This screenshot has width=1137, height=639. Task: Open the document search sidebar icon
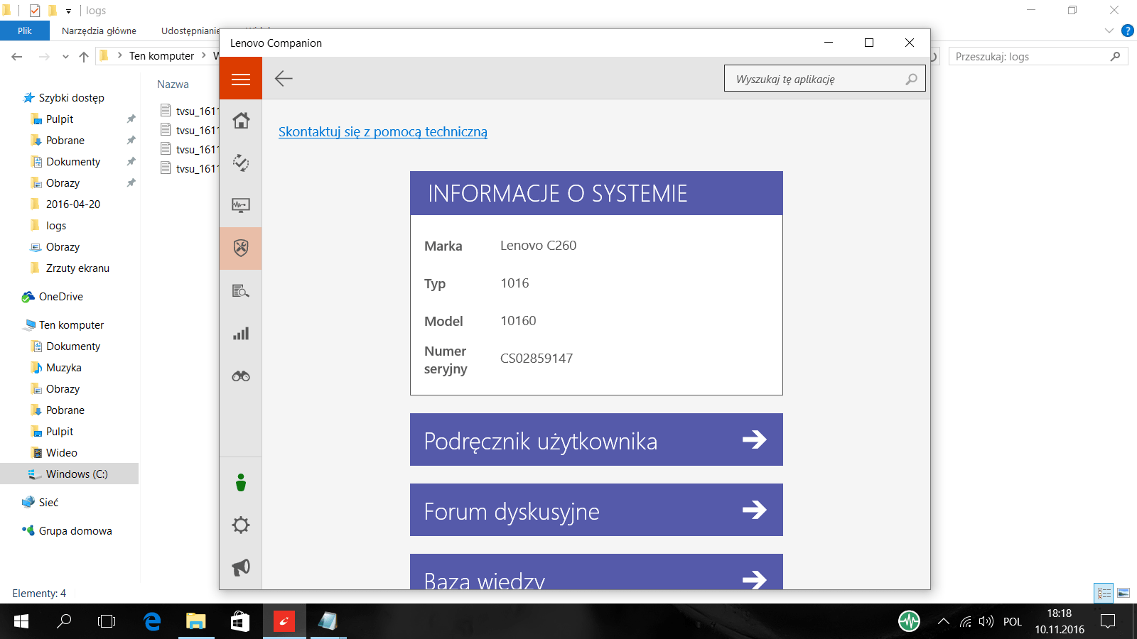[x=241, y=291]
